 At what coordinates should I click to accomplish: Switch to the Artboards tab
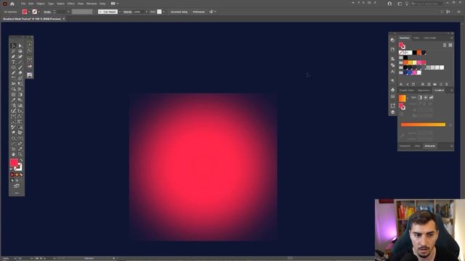tap(429, 146)
